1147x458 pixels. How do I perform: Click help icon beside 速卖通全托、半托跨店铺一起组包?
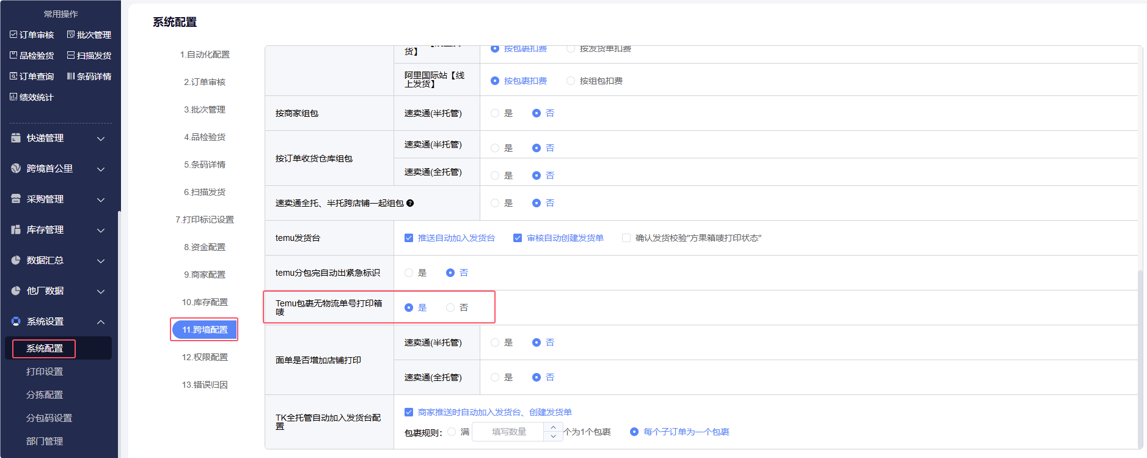410,203
